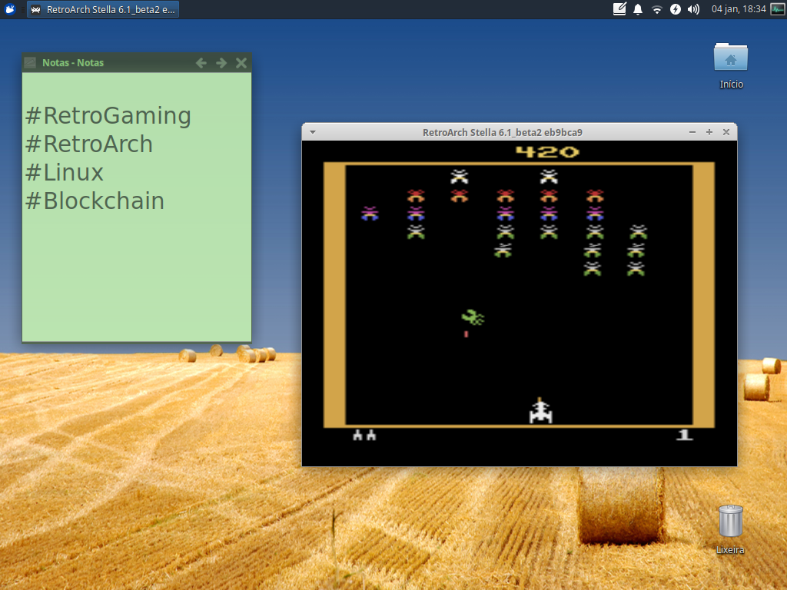This screenshot has height=590, width=787.
Task: Maximize the RetroArch Stella window
Action: click(709, 132)
